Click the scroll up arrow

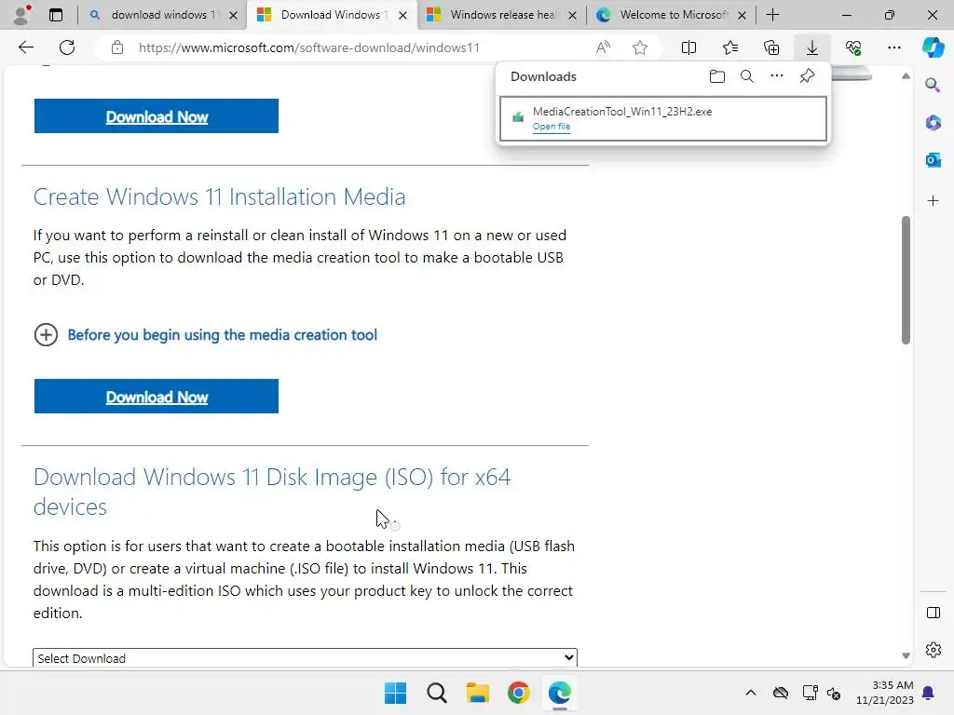click(x=906, y=76)
